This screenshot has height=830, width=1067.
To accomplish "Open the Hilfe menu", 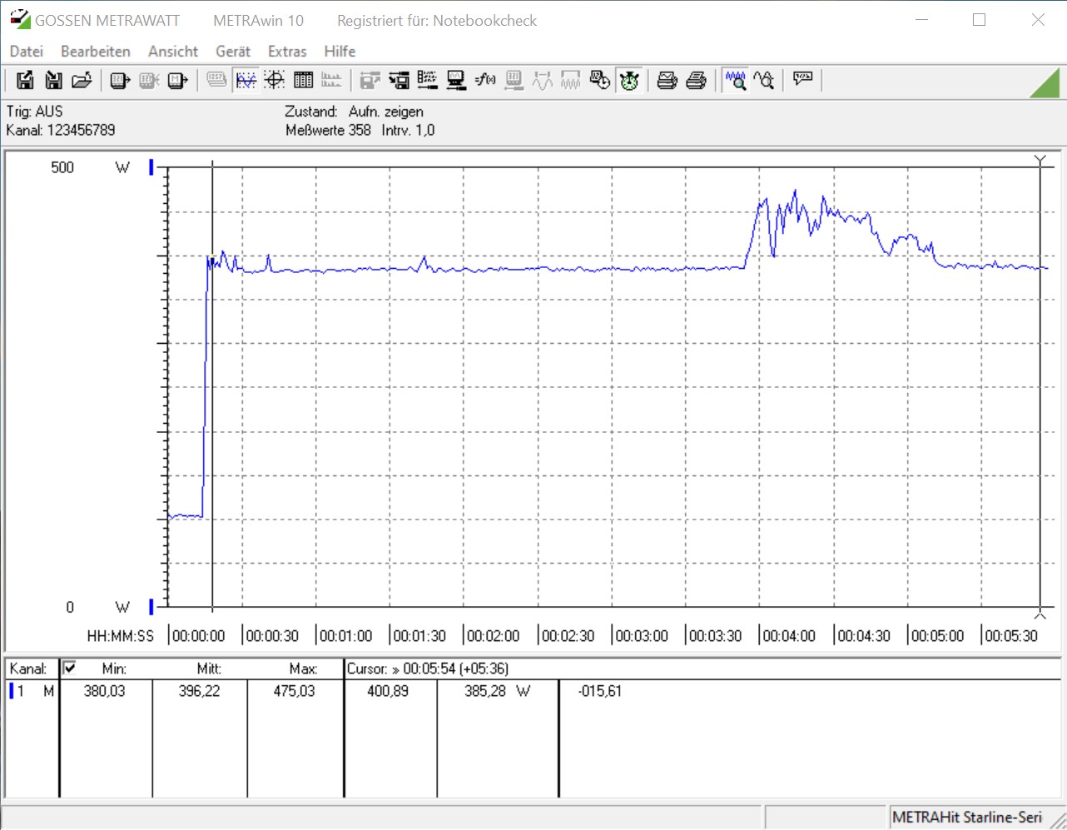I will pos(340,52).
